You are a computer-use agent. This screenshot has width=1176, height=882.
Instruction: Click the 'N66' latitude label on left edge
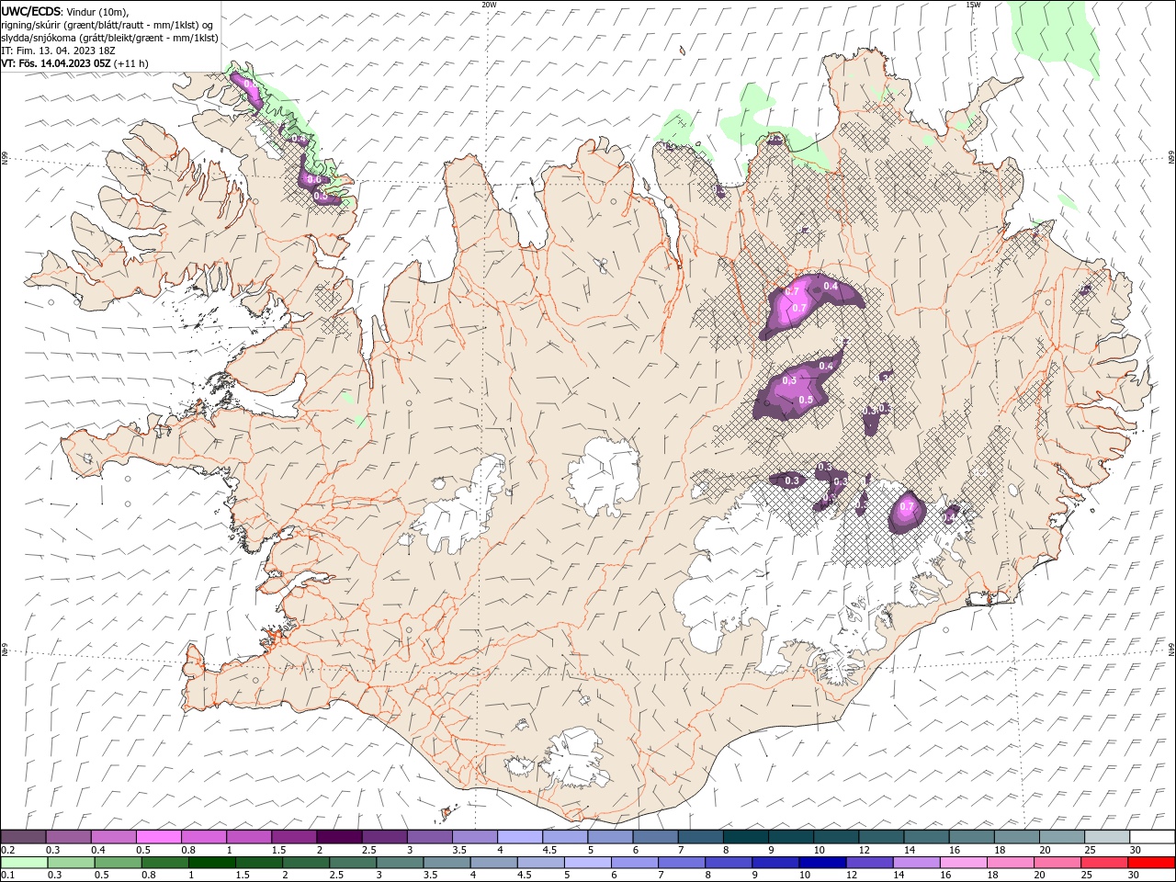(5, 158)
